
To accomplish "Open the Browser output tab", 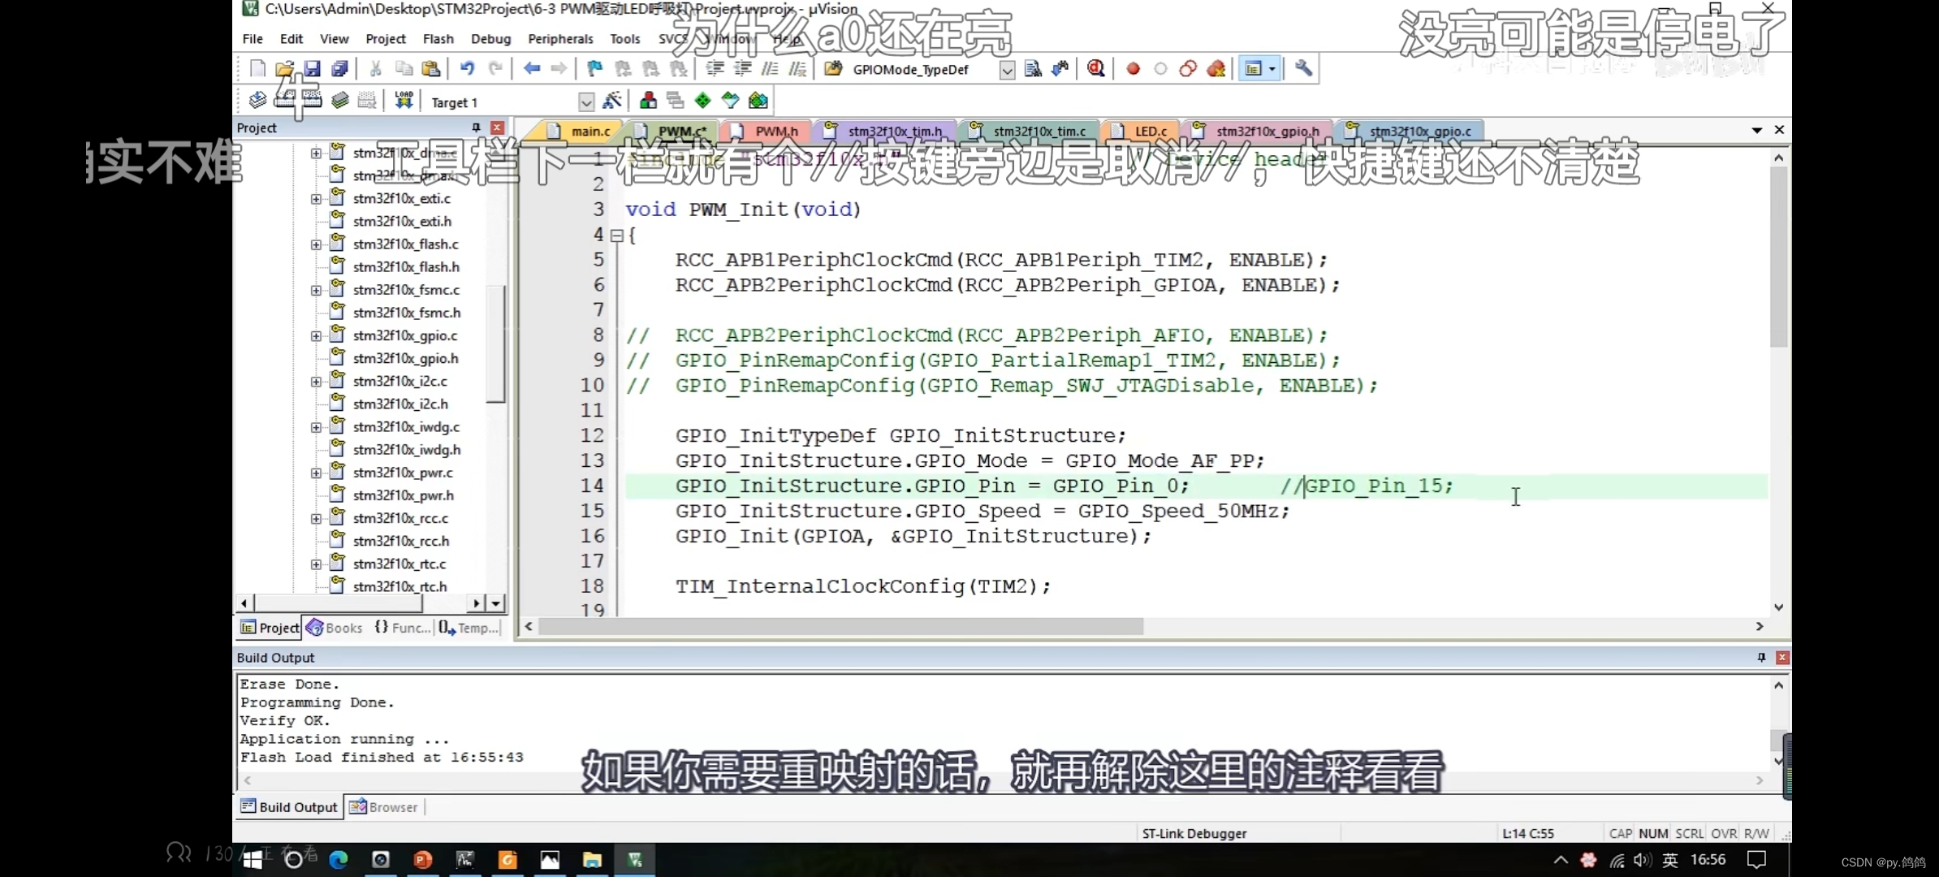I will coord(383,807).
